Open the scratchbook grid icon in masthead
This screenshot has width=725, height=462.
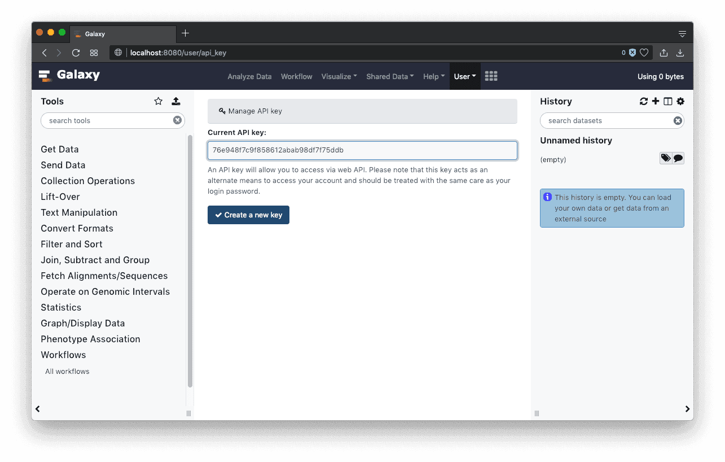coord(491,76)
